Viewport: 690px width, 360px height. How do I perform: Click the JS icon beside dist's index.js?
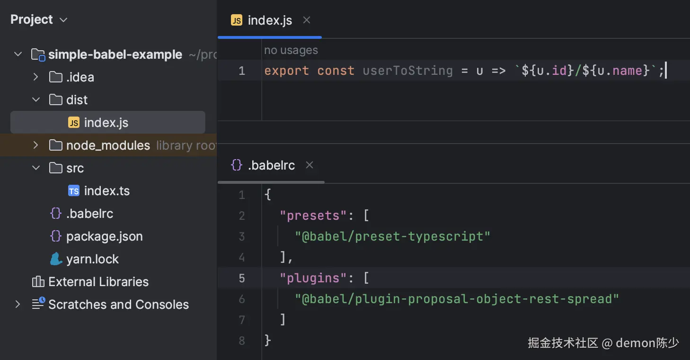(73, 122)
